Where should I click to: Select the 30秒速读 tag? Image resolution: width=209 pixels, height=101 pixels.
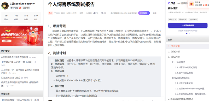click(193, 19)
